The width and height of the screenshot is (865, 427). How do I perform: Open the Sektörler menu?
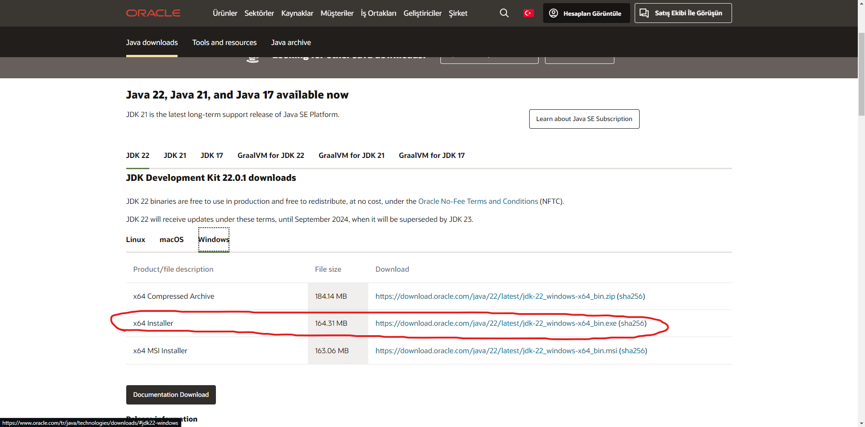259,13
